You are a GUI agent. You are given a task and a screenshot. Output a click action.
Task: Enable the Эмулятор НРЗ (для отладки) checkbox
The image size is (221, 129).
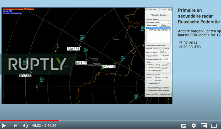tap(146, 88)
